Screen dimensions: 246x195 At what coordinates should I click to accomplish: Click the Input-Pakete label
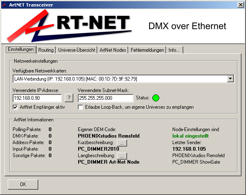pos(26,149)
